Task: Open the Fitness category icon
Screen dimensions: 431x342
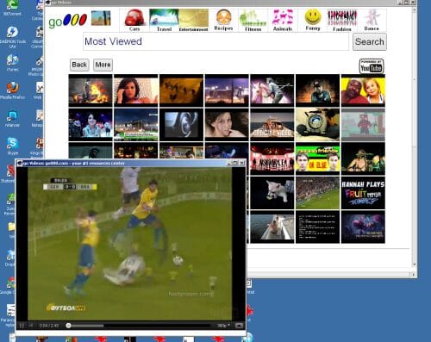Action: click(x=253, y=20)
